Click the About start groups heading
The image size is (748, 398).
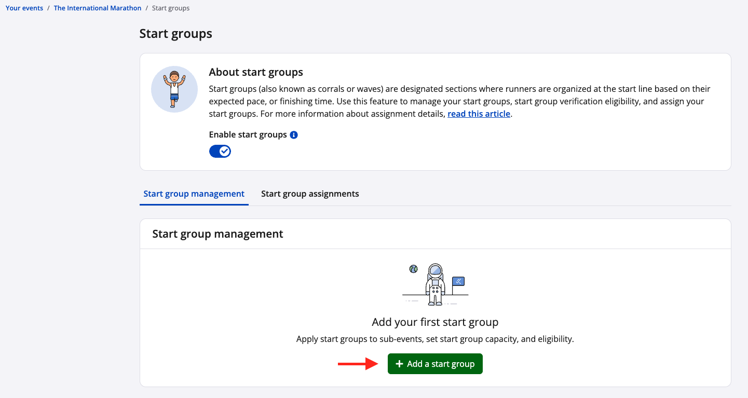256,72
